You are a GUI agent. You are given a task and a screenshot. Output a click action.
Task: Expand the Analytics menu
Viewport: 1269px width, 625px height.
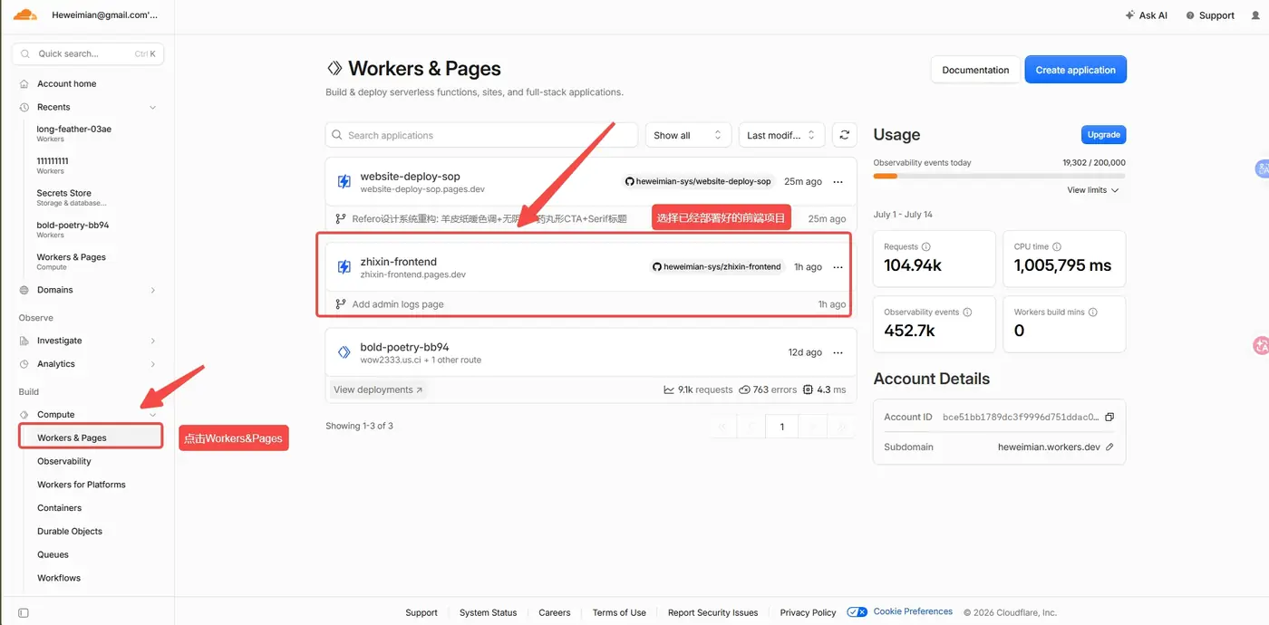(x=152, y=364)
